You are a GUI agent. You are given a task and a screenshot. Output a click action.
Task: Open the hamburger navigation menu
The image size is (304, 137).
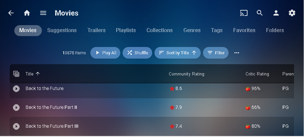[x=43, y=13]
